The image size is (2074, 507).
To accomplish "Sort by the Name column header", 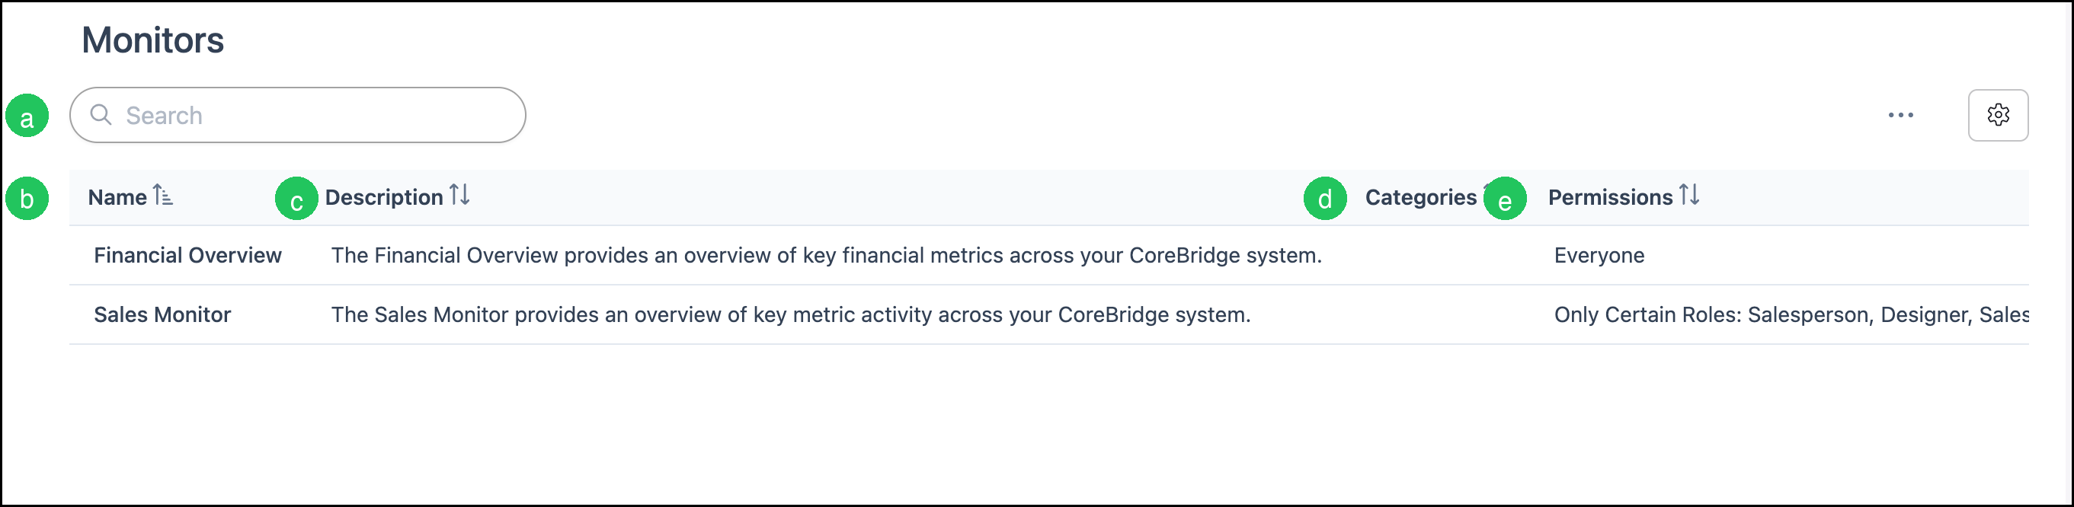I will pos(117,197).
